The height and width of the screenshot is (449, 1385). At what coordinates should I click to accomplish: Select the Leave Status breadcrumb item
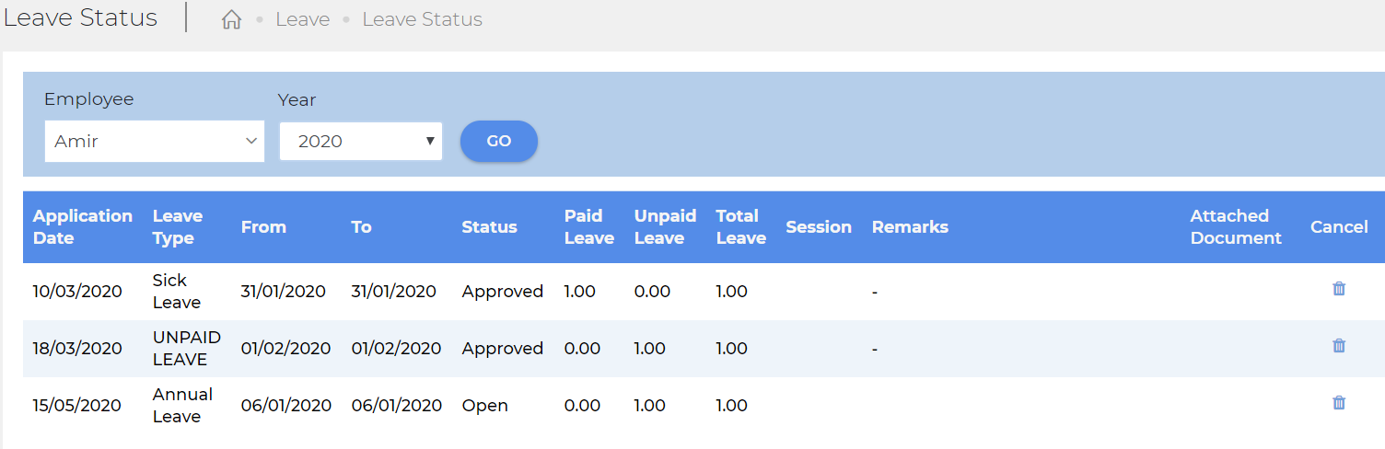(x=423, y=19)
